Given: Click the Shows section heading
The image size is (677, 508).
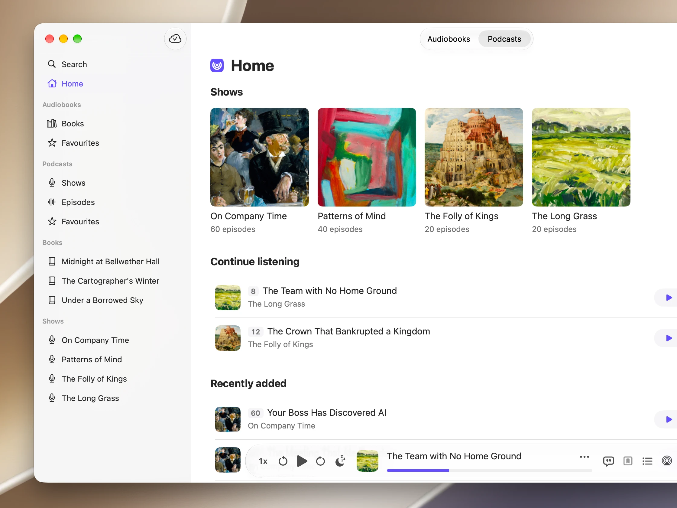Looking at the screenshot, I should (x=226, y=92).
